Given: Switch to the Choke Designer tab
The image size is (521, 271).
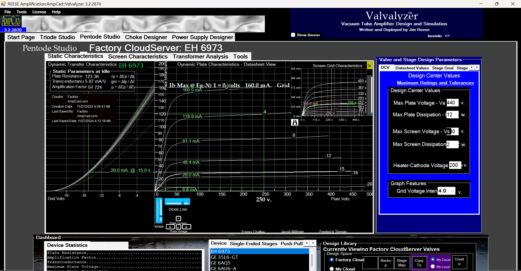Looking at the screenshot, I should [146, 37].
